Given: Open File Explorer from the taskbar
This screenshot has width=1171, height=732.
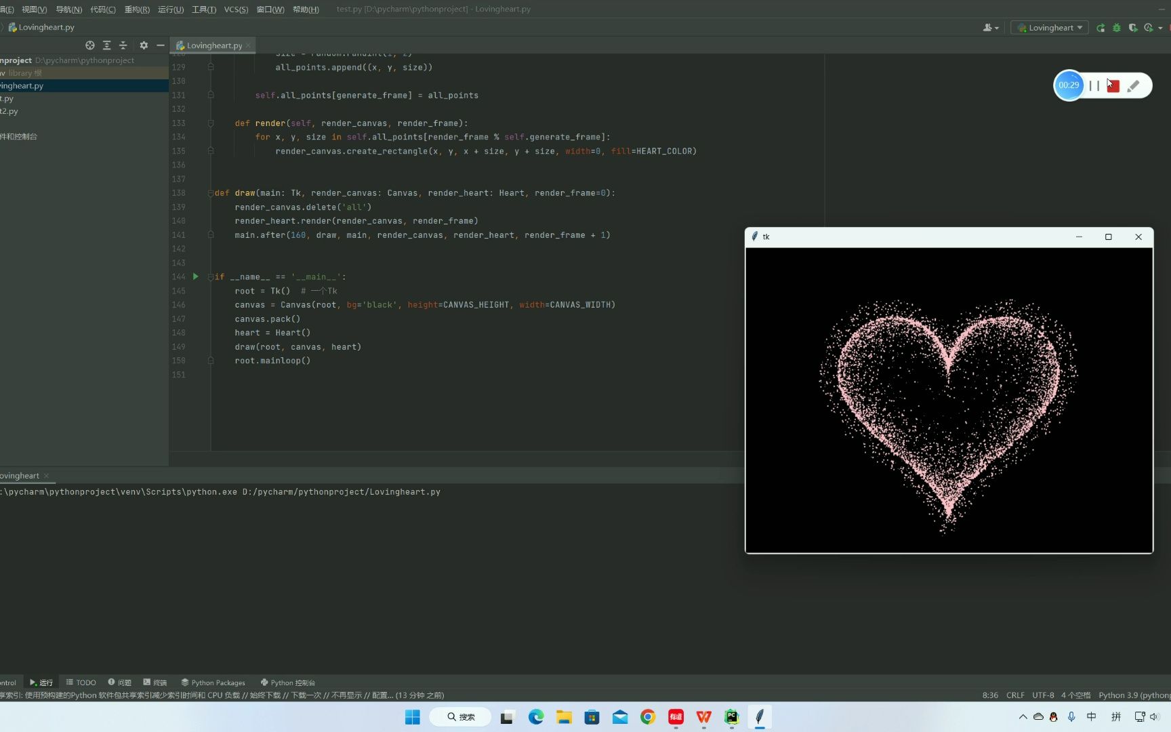Looking at the screenshot, I should coord(564,717).
